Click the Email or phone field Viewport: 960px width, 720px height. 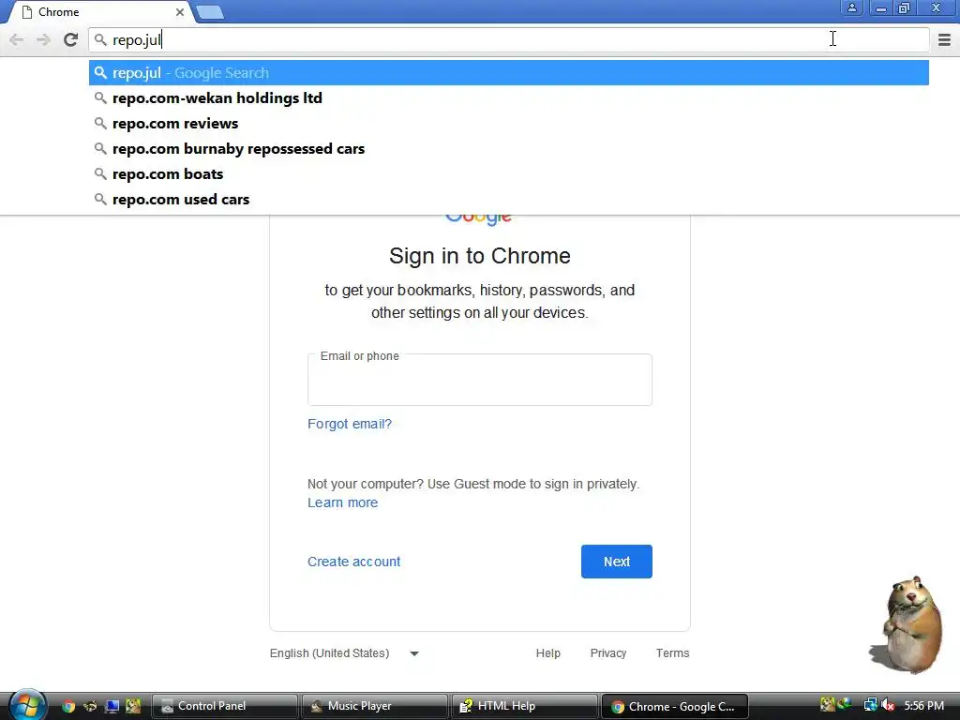click(x=479, y=380)
